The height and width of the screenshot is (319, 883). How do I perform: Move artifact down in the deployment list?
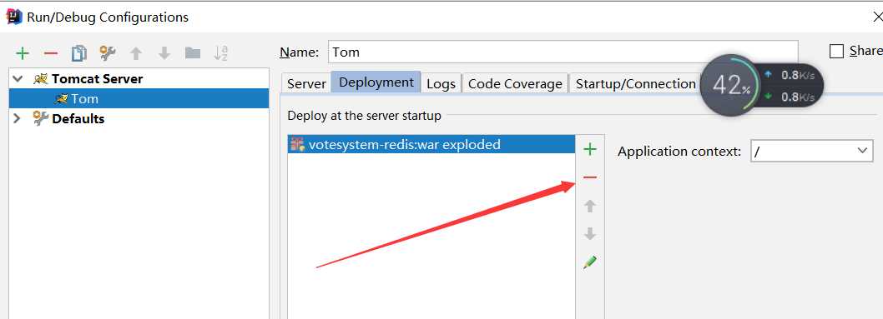point(589,234)
